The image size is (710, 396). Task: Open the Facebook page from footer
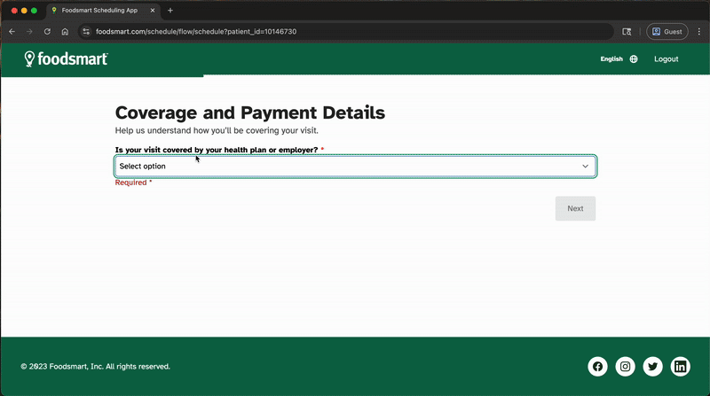click(x=598, y=367)
